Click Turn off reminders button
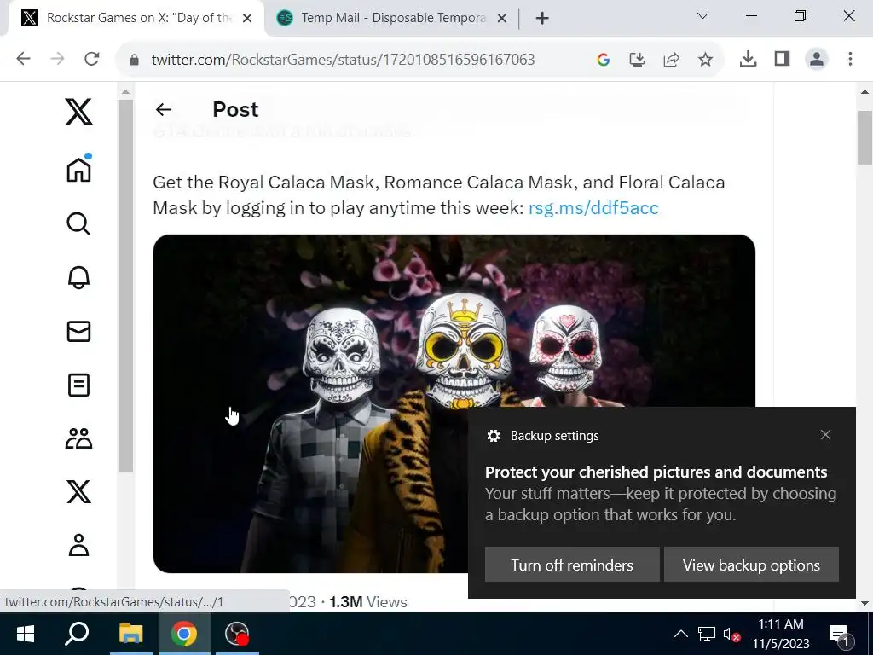Screen dimensions: 873x655 572,565
